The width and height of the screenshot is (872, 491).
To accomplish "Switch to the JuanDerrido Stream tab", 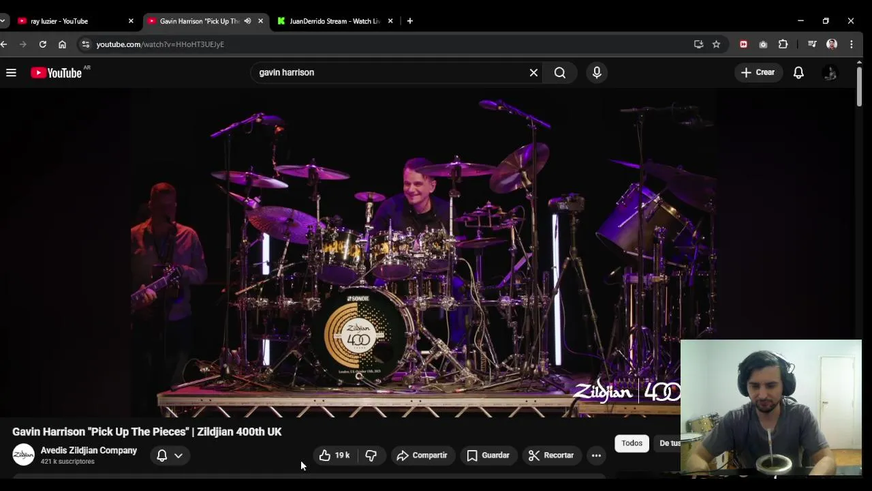I will tap(334, 21).
